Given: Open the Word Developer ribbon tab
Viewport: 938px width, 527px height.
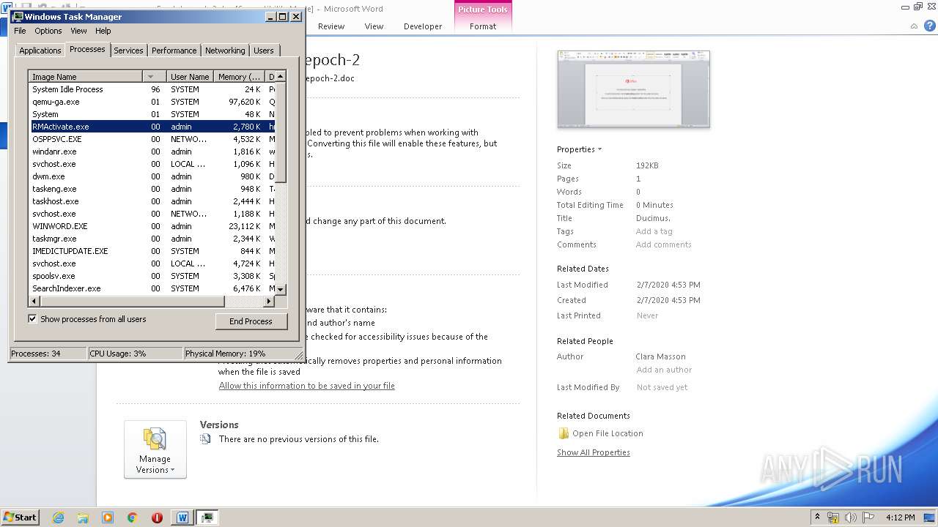Looking at the screenshot, I should pos(423,26).
